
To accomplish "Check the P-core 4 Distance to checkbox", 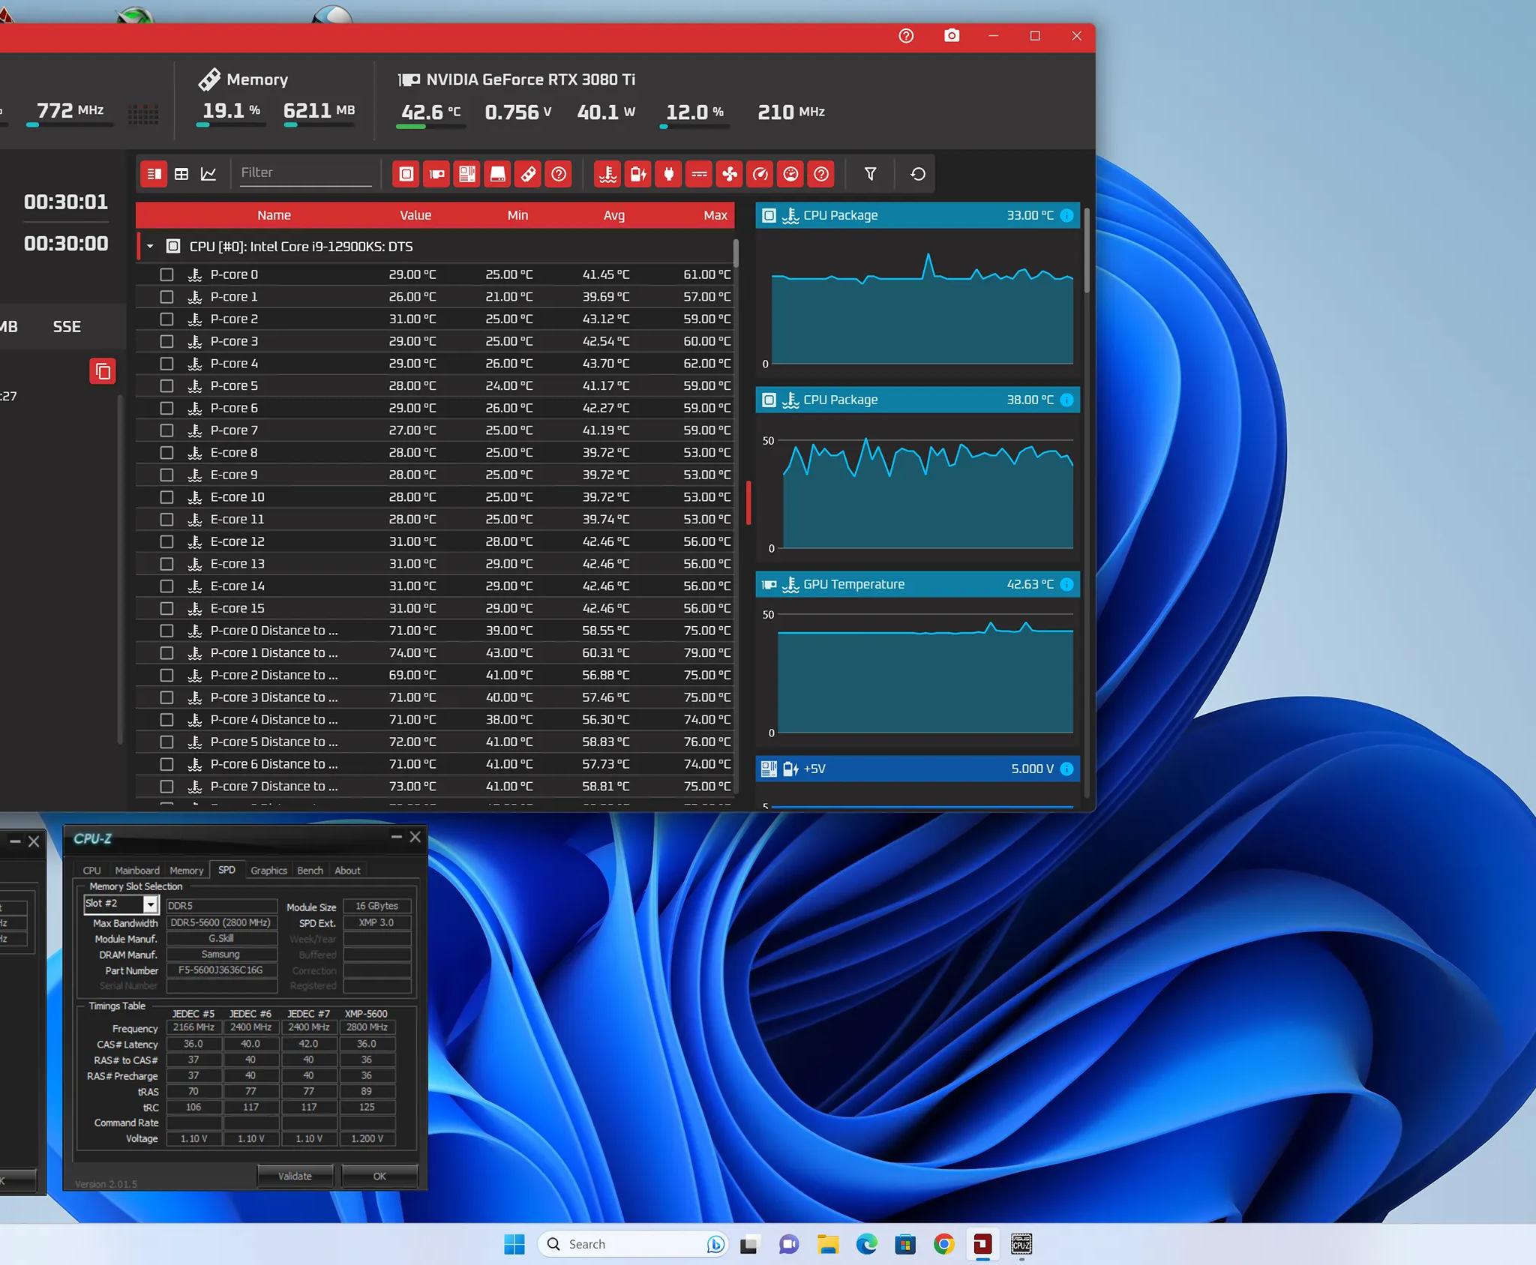I will pyautogui.click(x=166, y=720).
